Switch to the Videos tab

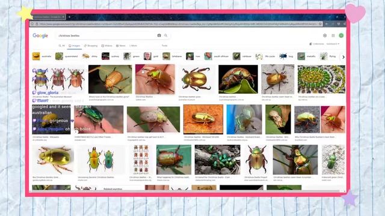pos(107,46)
